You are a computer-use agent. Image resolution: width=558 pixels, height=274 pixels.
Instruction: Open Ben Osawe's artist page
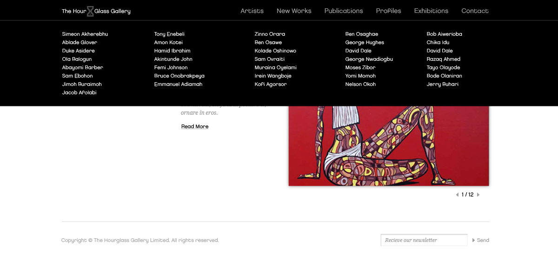click(268, 42)
